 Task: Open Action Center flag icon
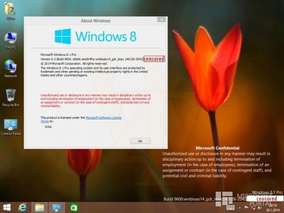pyautogui.click(x=246, y=208)
